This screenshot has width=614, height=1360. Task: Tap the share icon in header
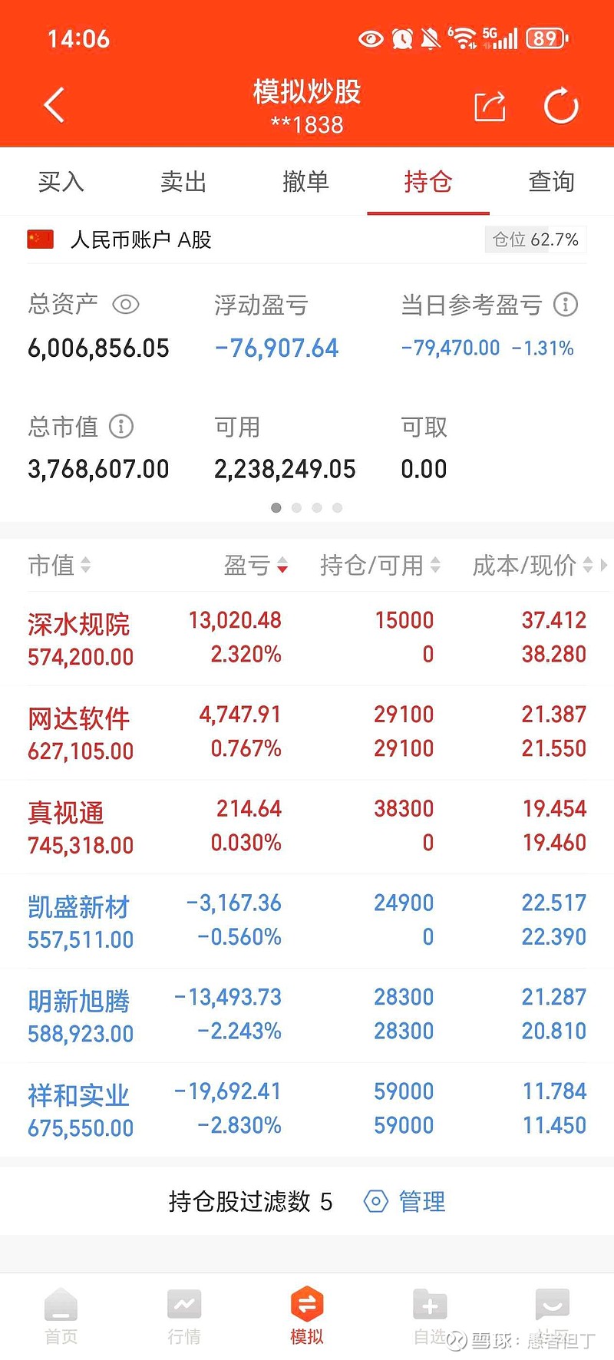490,106
